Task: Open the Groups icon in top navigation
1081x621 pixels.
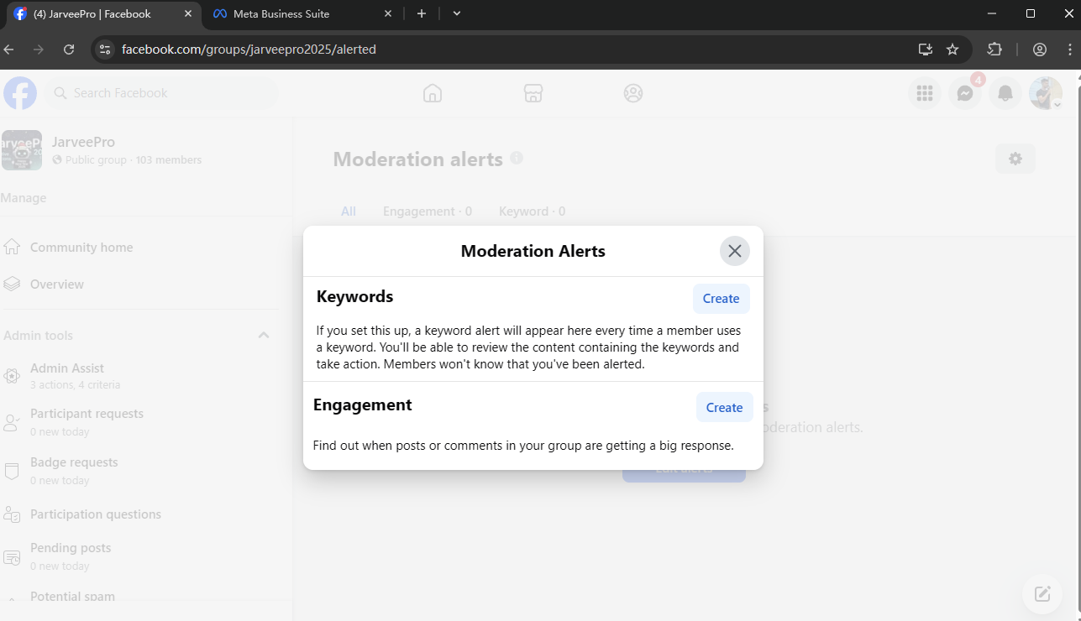Action: (633, 93)
